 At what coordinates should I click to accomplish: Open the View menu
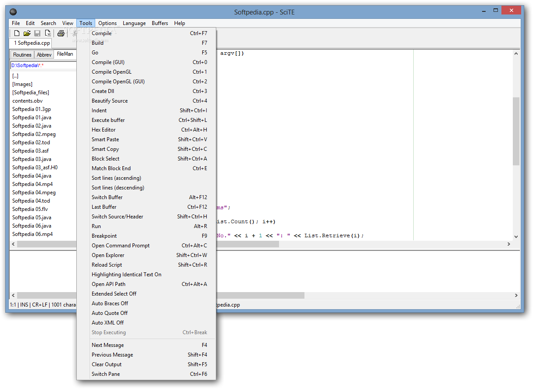tap(68, 23)
